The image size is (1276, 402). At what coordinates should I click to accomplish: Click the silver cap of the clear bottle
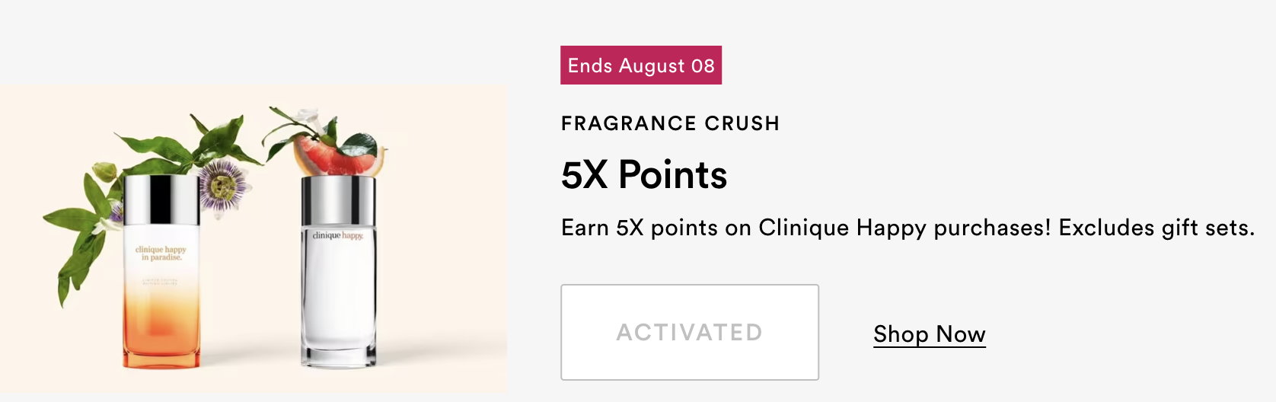[338, 201]
